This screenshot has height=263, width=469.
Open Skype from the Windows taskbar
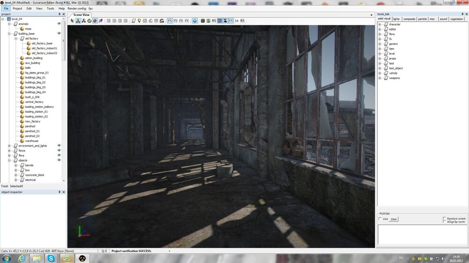[x=51, y=258]
